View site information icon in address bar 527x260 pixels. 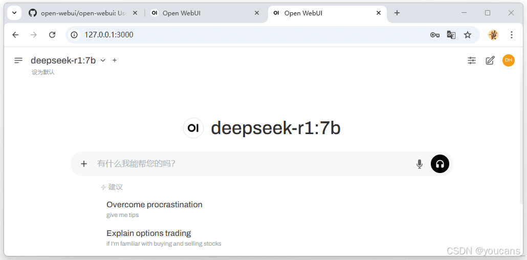pyautogui.click(x=74, y=35)
